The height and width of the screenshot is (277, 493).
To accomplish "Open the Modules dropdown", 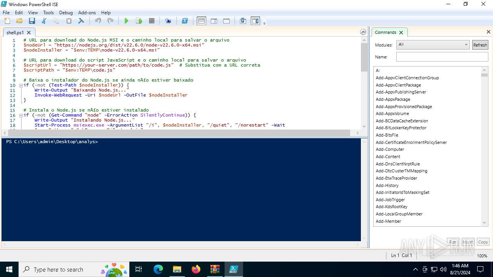I will 433,45.
